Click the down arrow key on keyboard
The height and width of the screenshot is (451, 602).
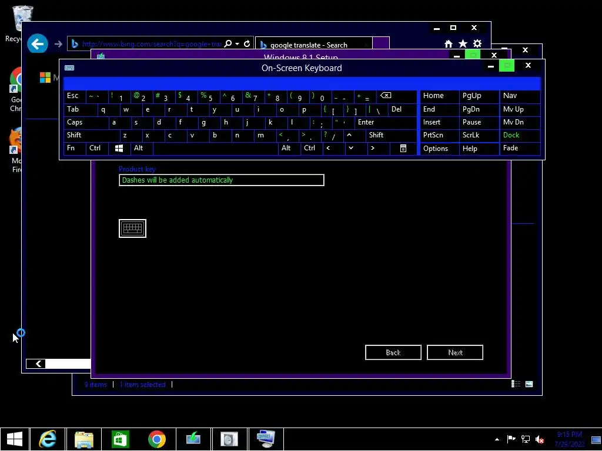[356, 148]
